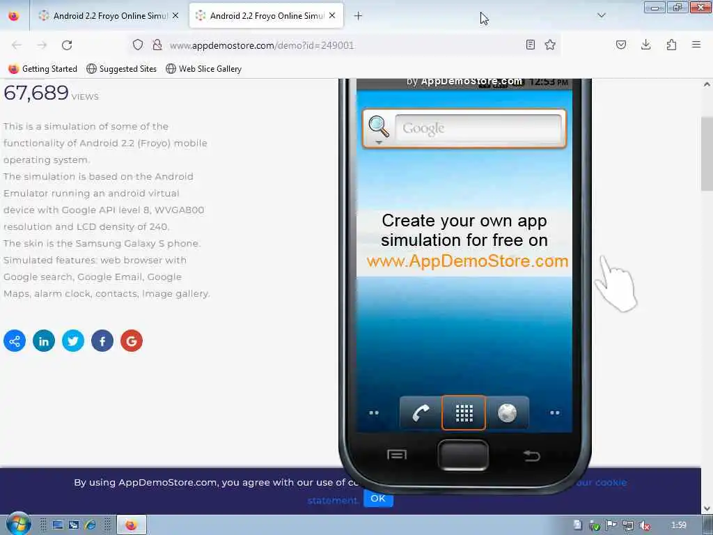Open a new tab

click(358, 16)
